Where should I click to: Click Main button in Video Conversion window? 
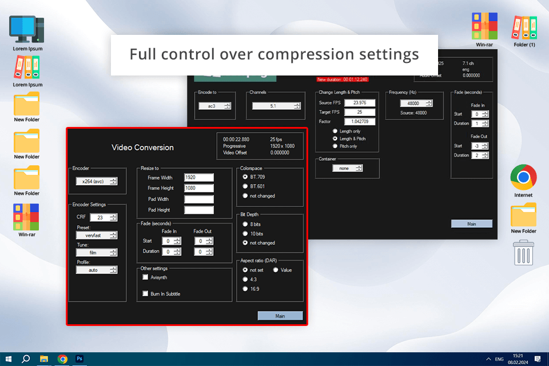[x=280, y=316]
